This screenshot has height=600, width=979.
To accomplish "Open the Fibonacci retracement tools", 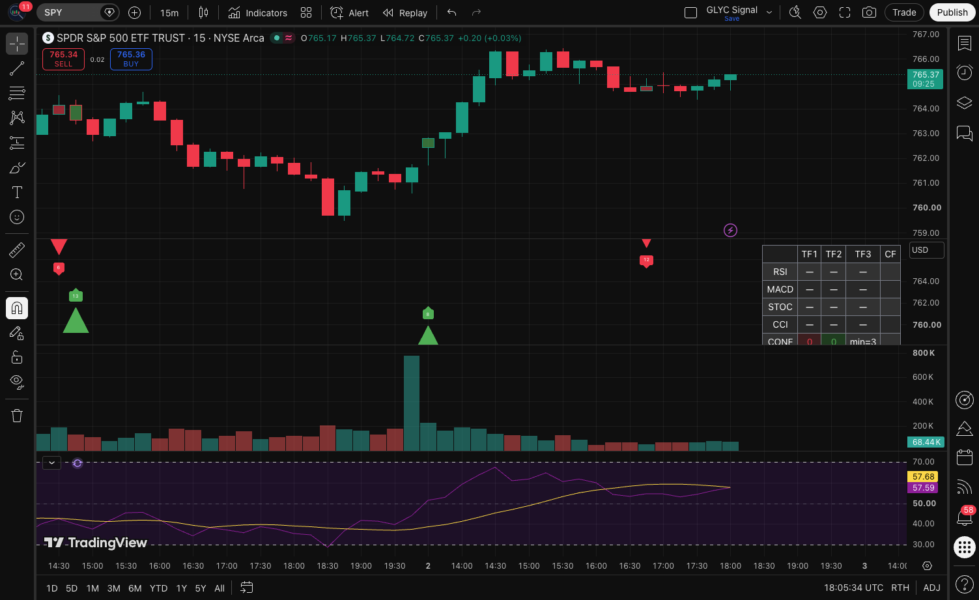I will [x=17, y=93].
